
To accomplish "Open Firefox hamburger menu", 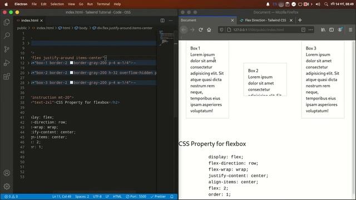I will tap(350, 29).
